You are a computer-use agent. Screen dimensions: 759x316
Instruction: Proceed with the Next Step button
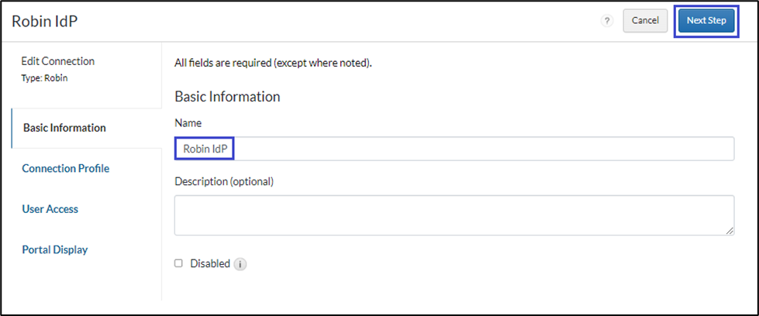coord(706,21)
